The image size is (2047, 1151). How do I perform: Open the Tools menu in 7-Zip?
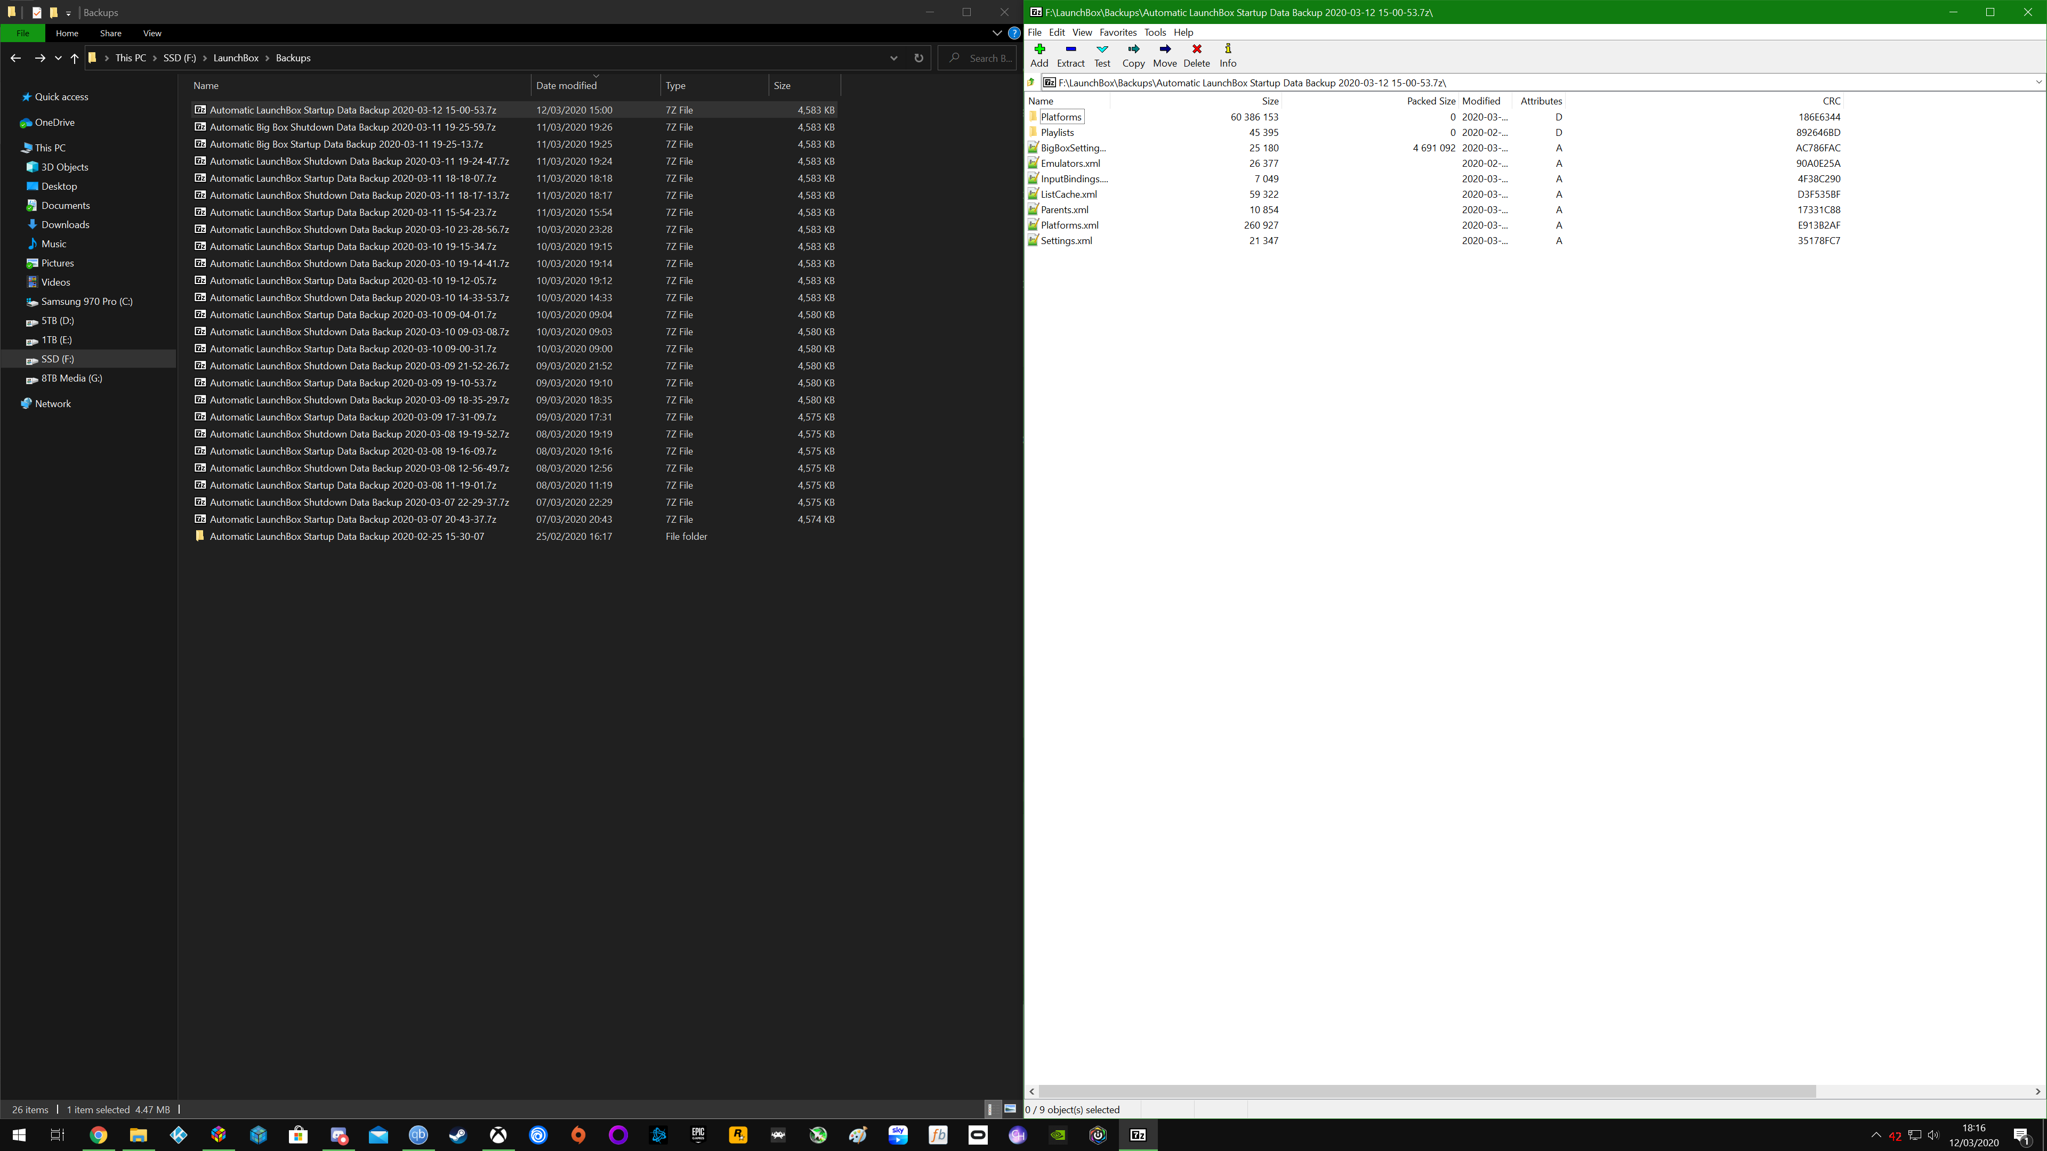point(1154,33)
